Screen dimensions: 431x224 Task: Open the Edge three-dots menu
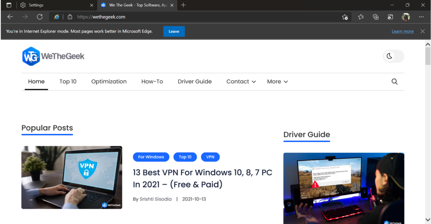pos(421,17)
